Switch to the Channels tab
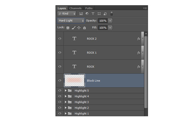 pyautogui.click(x=76, y=8)
